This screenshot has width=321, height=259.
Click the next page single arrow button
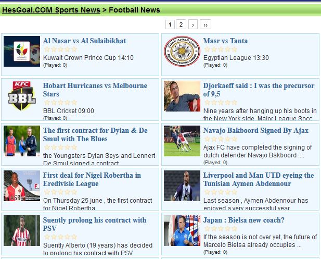click(x=193, y=24)
